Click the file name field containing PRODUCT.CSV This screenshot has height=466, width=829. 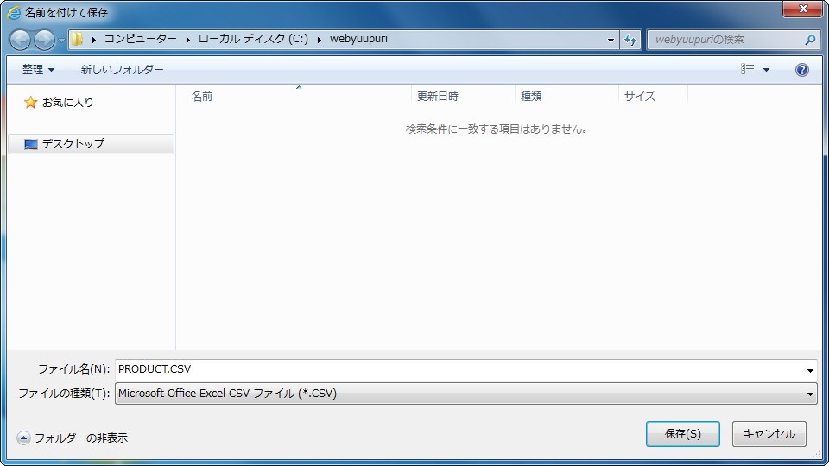click(458, 369)
